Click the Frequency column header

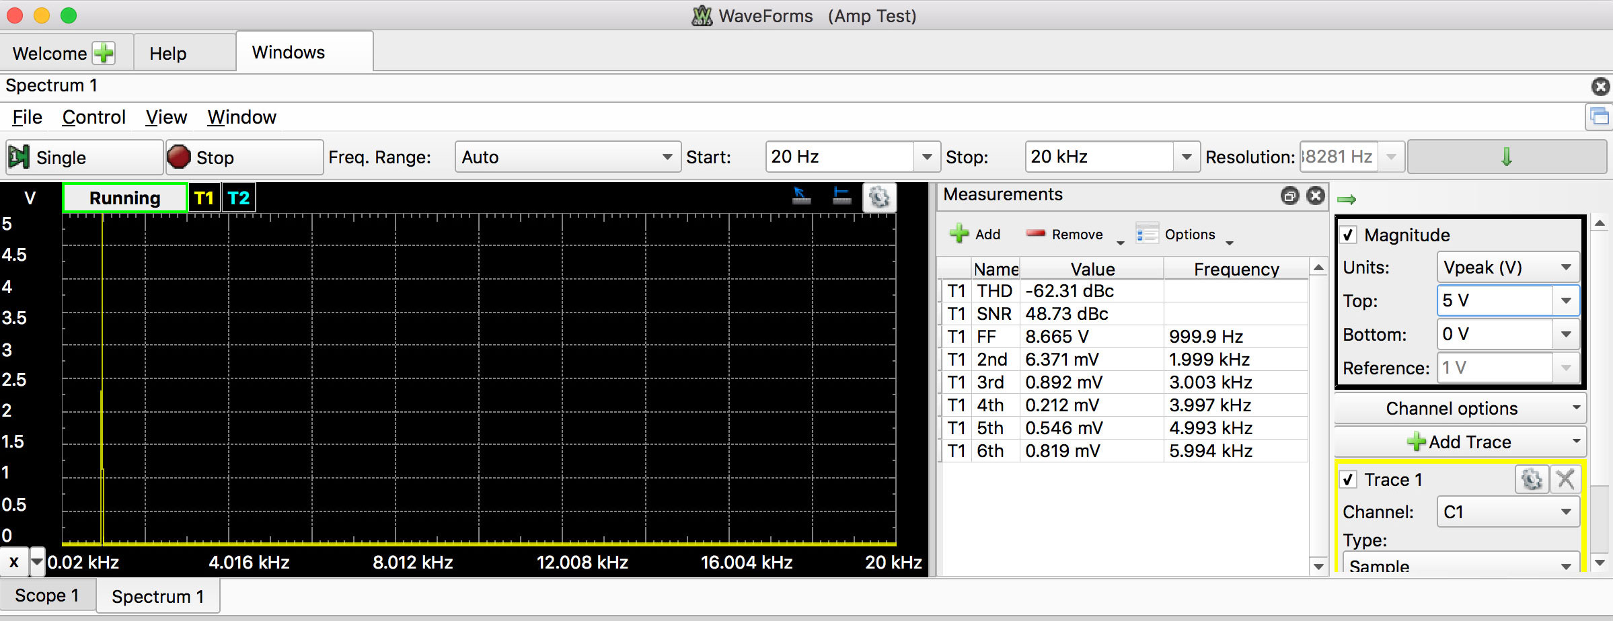tap(1236, 269)
